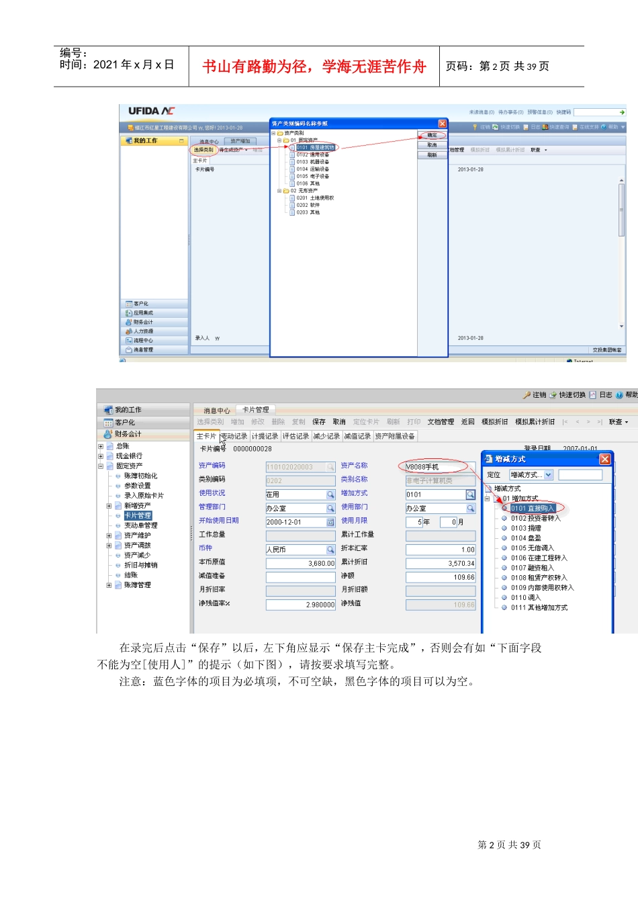Expand the 新增资产 tree node
This screenshot has height=903, width=638.
[x=109, y=506]
